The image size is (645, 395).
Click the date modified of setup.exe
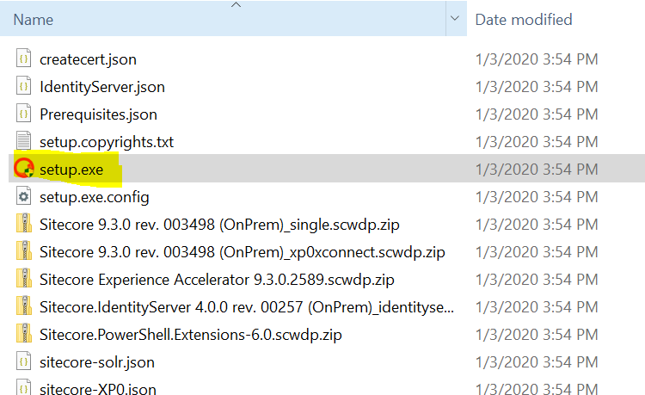[x=537, y=170]
